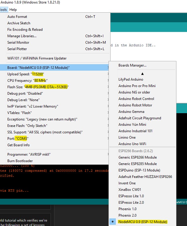Open Manage Libraries...
The width and height of the screenshot is (187, 226).
(x=55, y=36)
